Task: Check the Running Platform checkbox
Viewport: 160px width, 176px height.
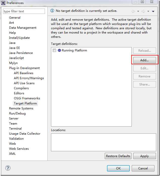Action: pyautogui.click(x=54, y=50)
